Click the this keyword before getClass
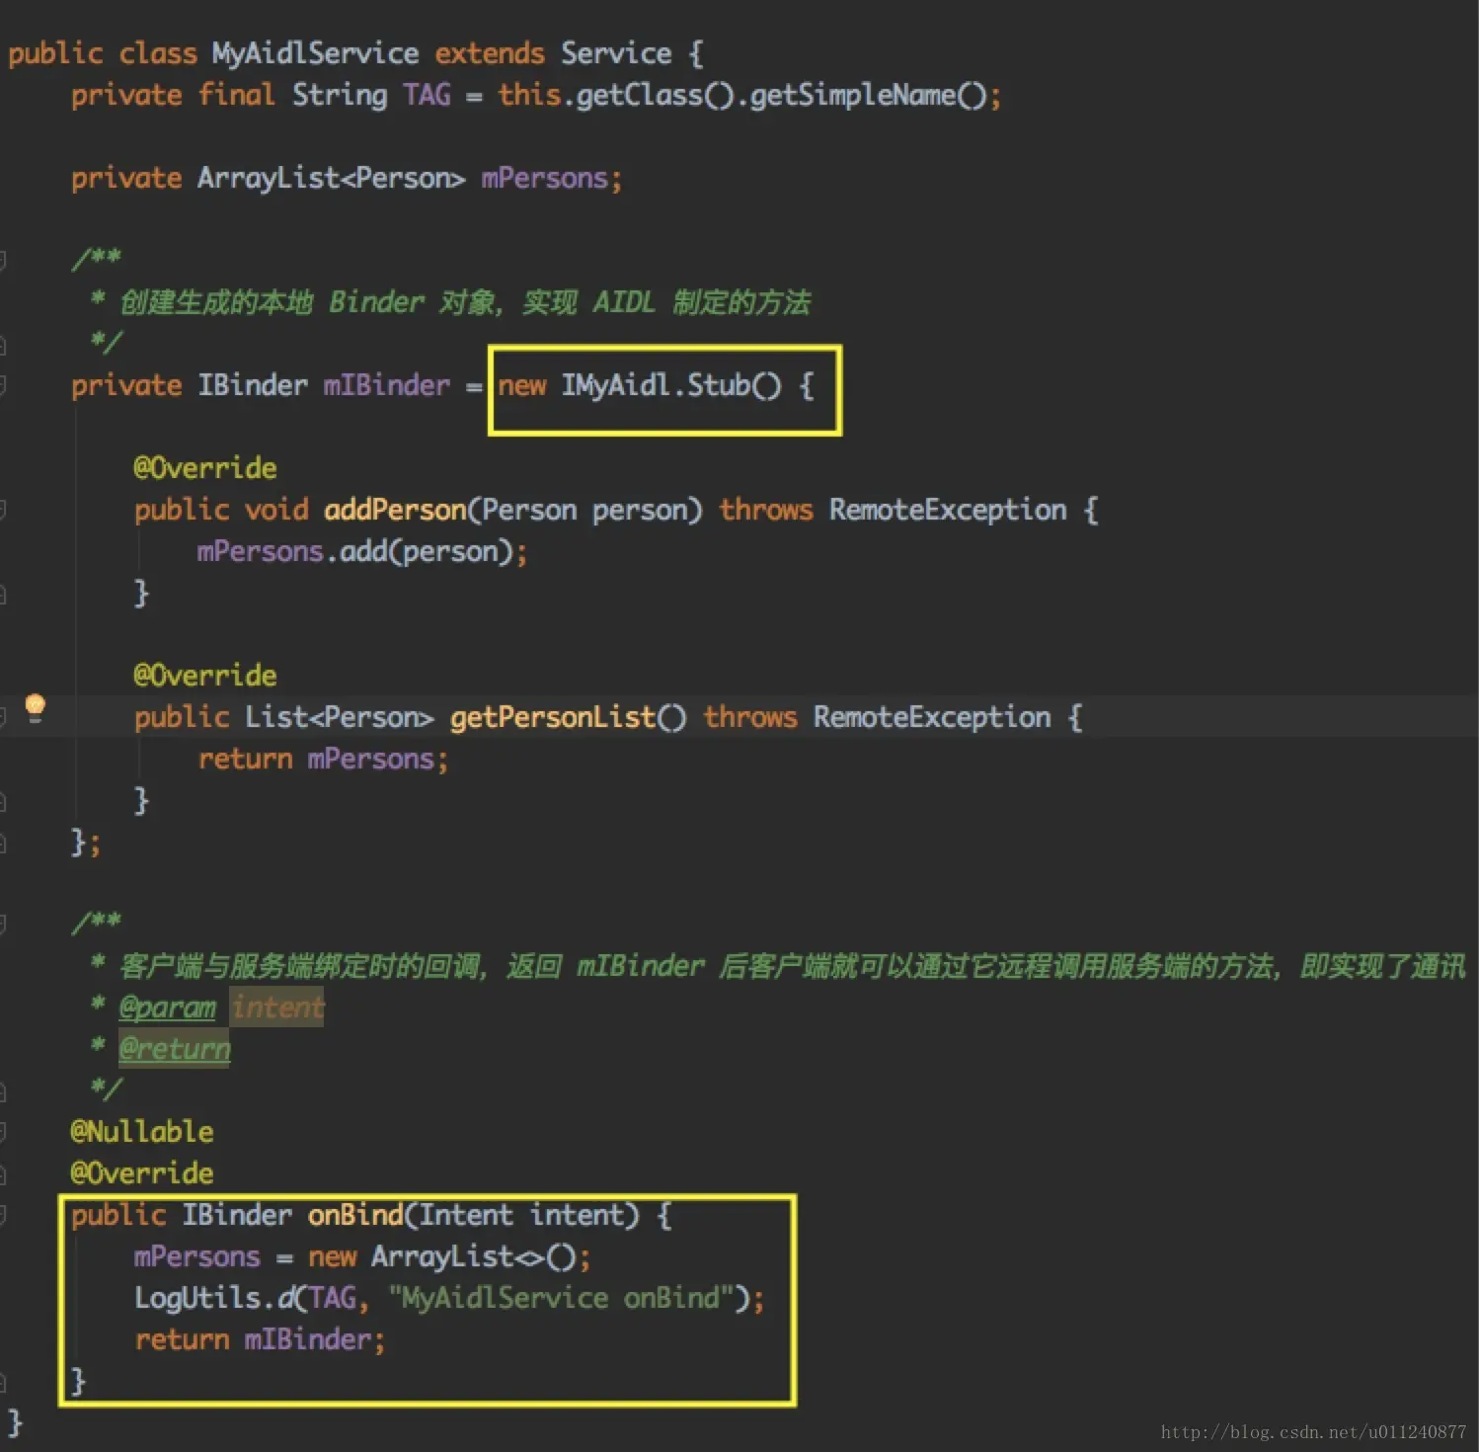Viewport: 1479px width, 1452px height. pos(529,95)
